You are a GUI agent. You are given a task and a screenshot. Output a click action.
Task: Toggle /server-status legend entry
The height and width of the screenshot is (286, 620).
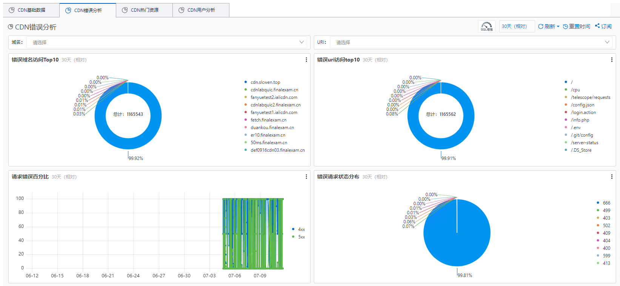[582, 143]
